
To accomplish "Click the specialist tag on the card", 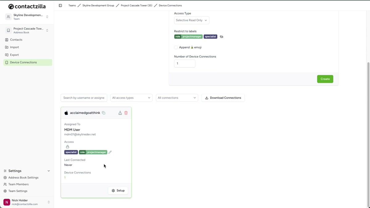I will (71, 152).
